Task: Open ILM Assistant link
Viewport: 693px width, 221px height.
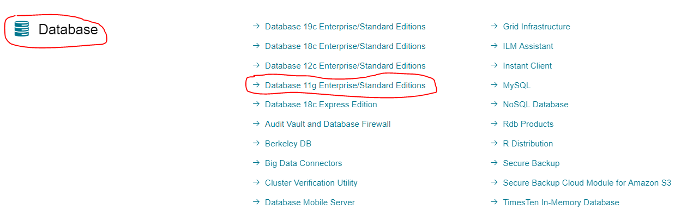Action: tap(528, 46)
